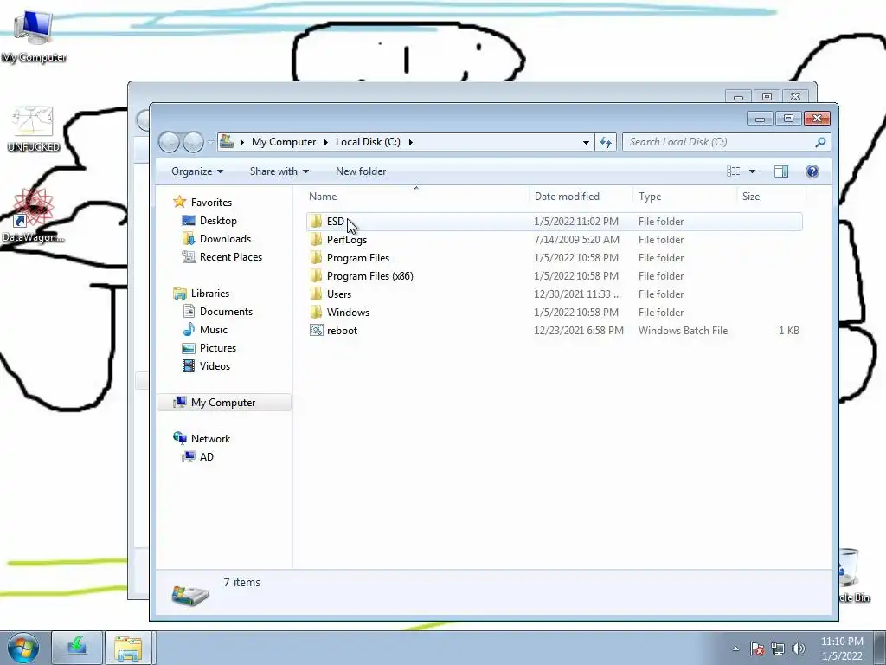
Task: Open Desktop in the navigation pane
Action: tap(218, 221)
